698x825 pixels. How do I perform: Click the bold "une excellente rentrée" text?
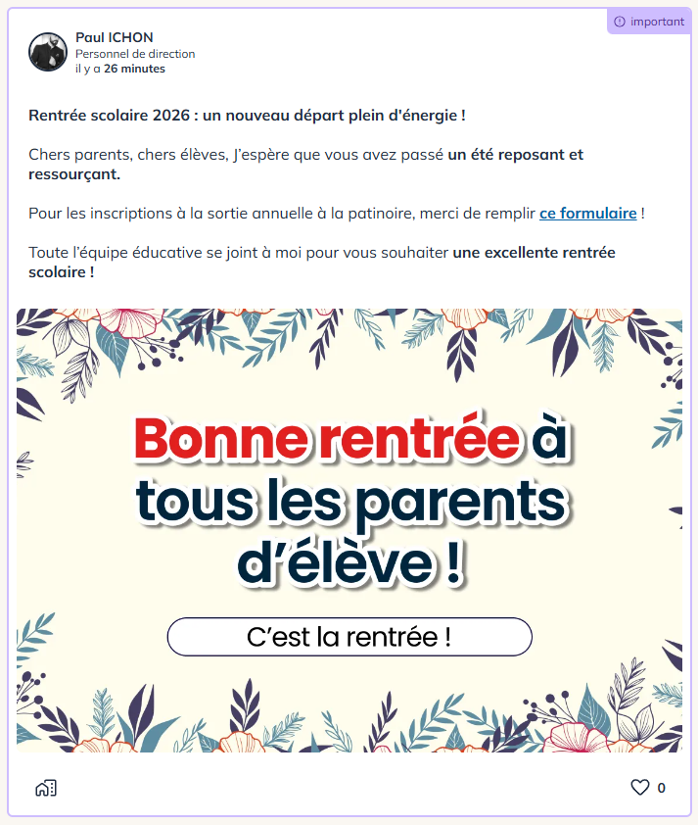534,253
